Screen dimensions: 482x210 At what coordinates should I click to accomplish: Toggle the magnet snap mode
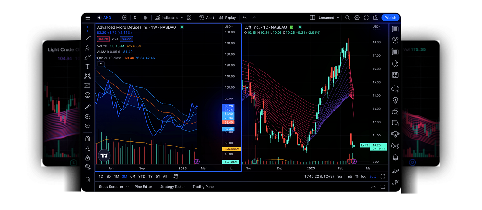(88, 139)
